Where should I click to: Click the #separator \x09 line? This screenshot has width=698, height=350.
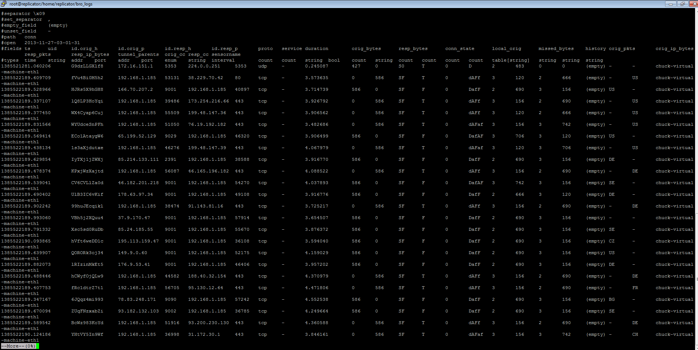(23, 14)
